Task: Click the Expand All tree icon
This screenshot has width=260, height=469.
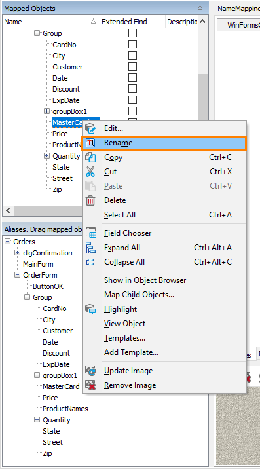Action: click(90, 248)
